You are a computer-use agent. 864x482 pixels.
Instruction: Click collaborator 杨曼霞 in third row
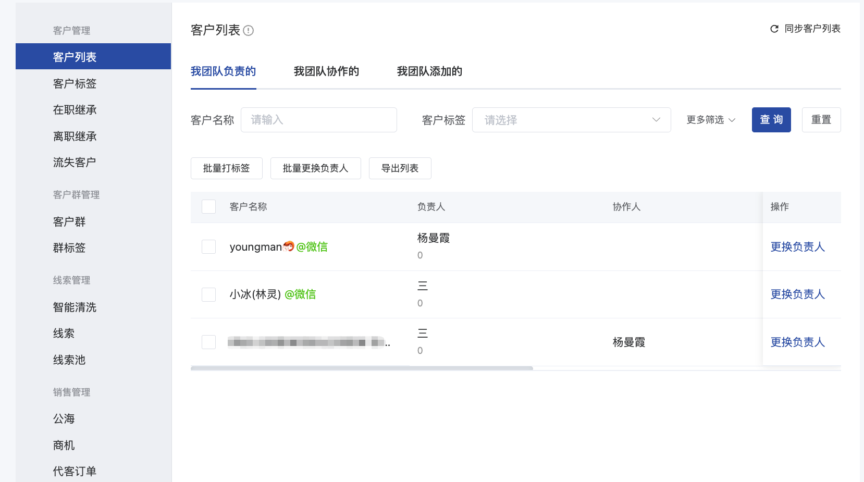629,342
